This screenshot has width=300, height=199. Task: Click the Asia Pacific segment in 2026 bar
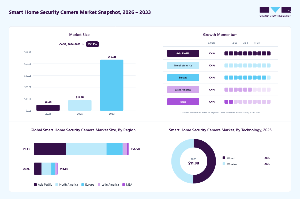[38, 168]
